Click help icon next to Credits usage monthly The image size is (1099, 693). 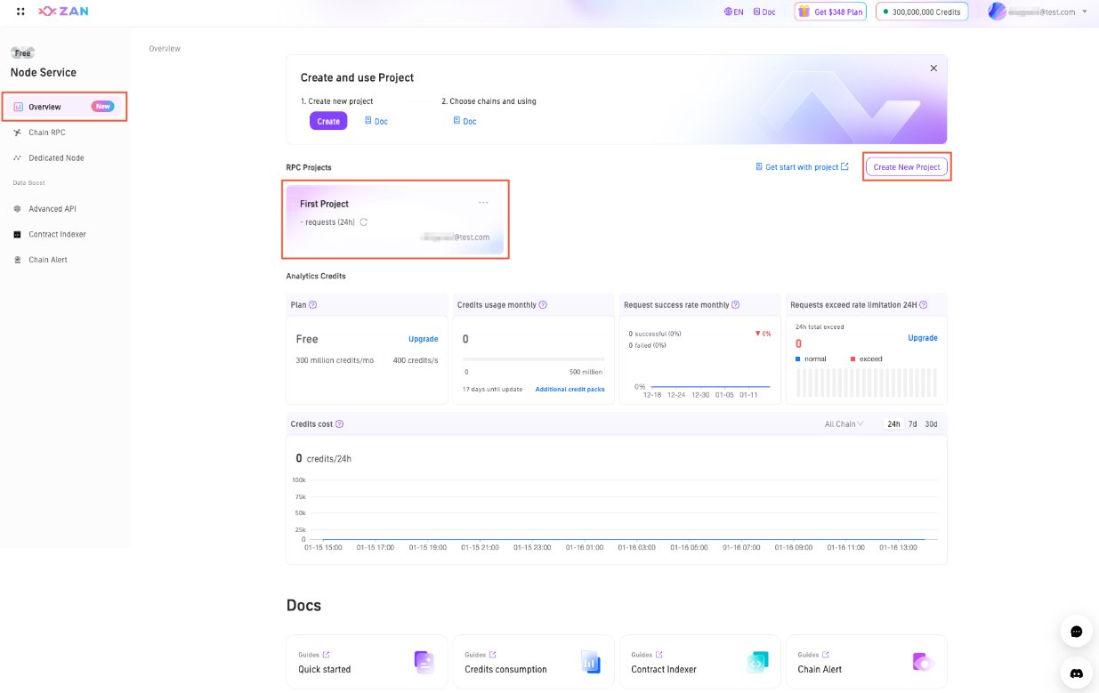(543, 305)
